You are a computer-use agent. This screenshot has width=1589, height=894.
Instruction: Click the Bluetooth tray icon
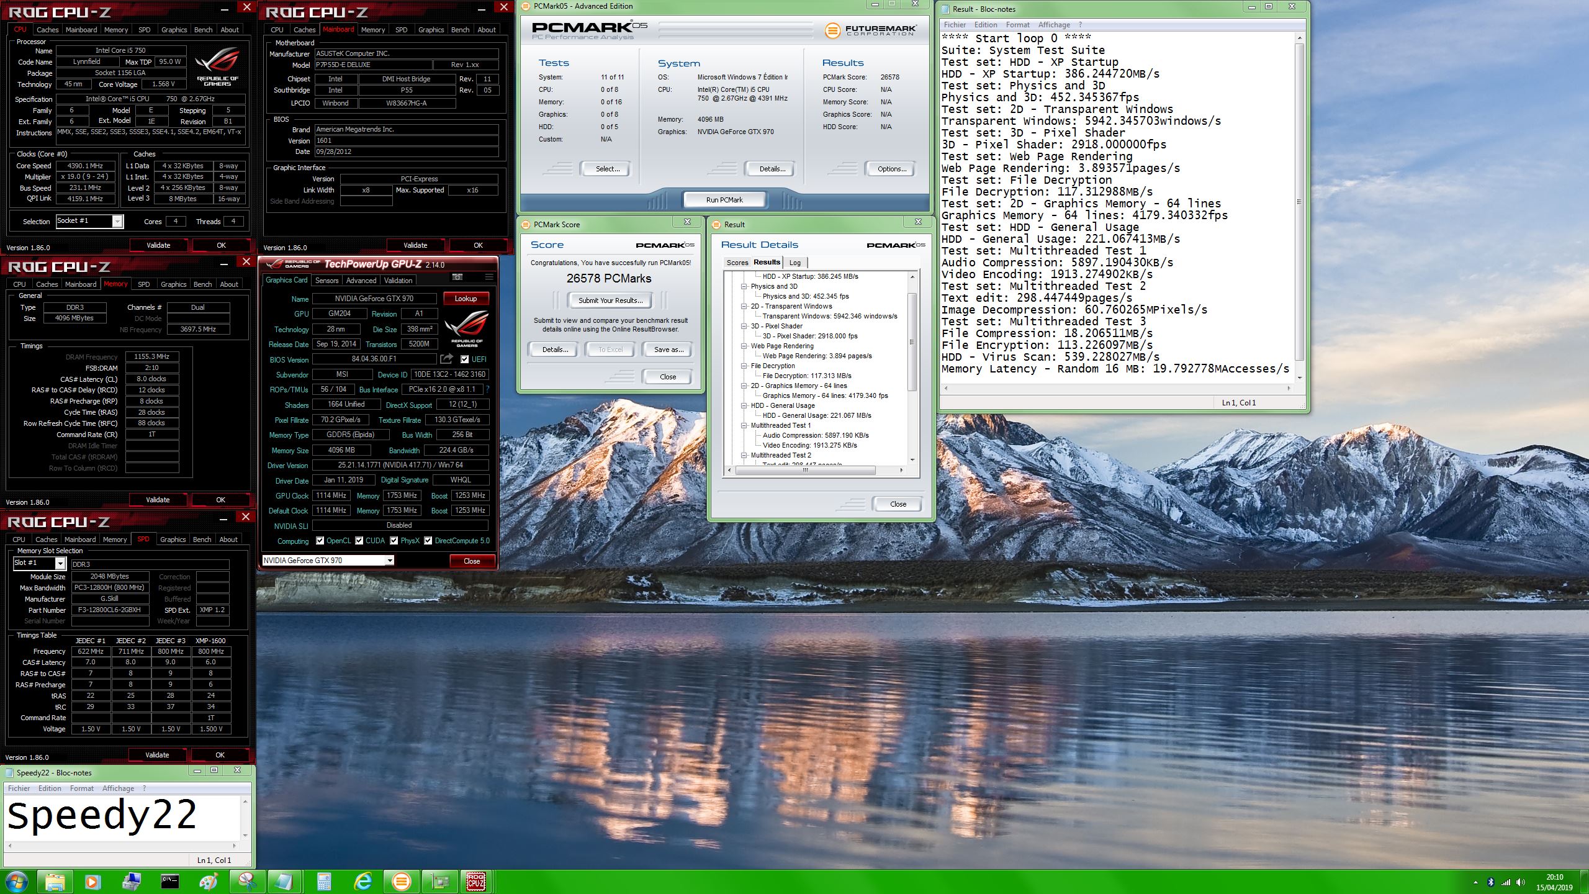1490,882
